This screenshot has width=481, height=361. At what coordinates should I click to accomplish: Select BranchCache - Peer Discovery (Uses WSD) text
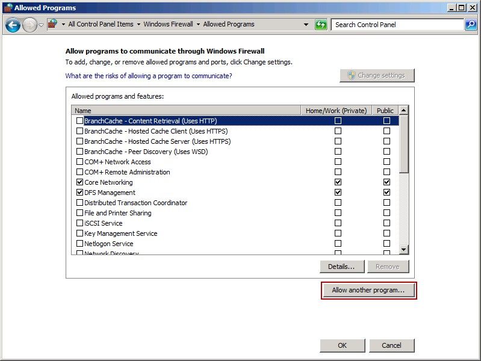point(146,152)
